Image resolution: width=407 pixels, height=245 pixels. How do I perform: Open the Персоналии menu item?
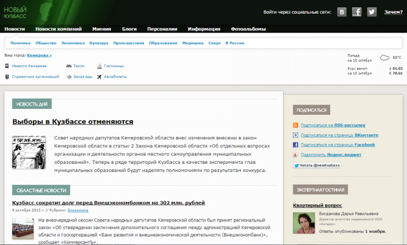(162, 29)
